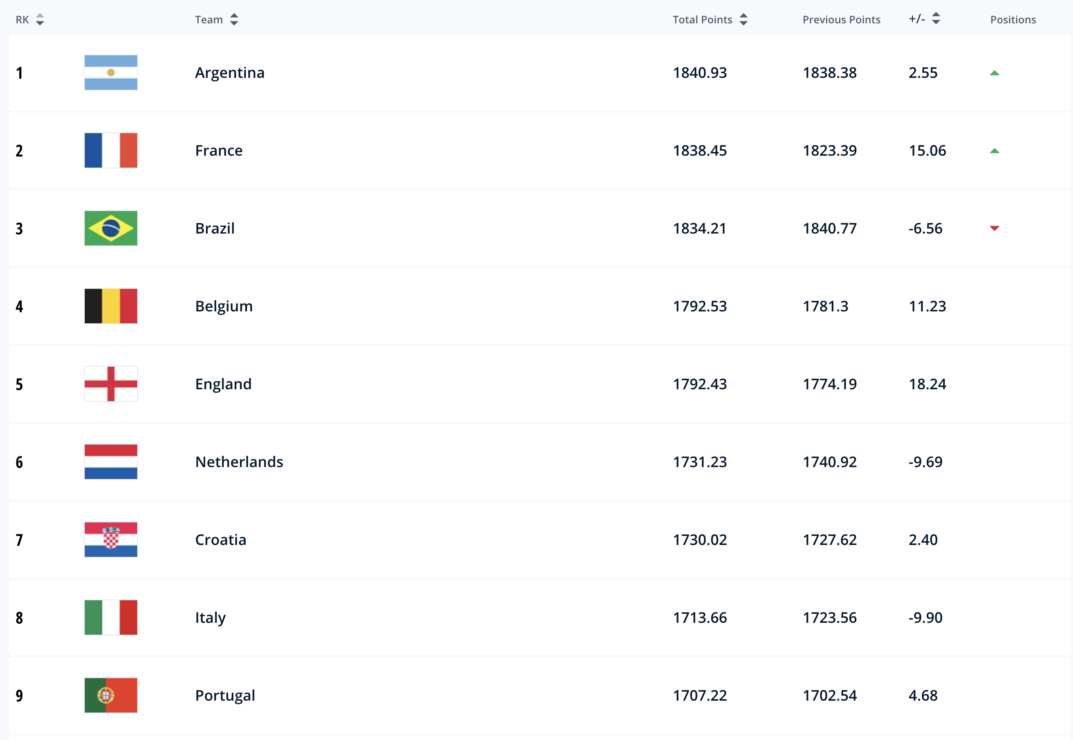
Task: Click the Positions column header
Action: [1013, 20]
